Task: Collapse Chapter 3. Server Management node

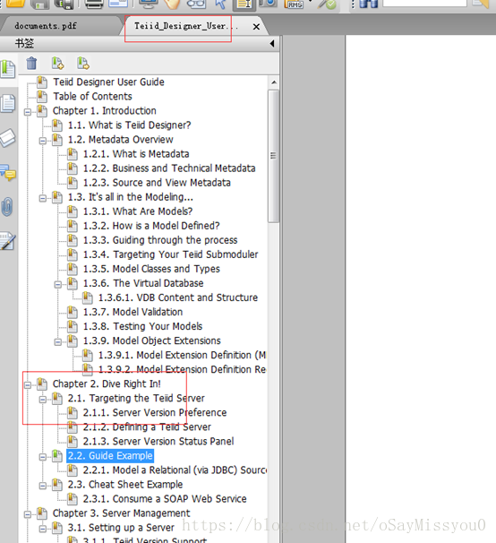Action: 28,514
